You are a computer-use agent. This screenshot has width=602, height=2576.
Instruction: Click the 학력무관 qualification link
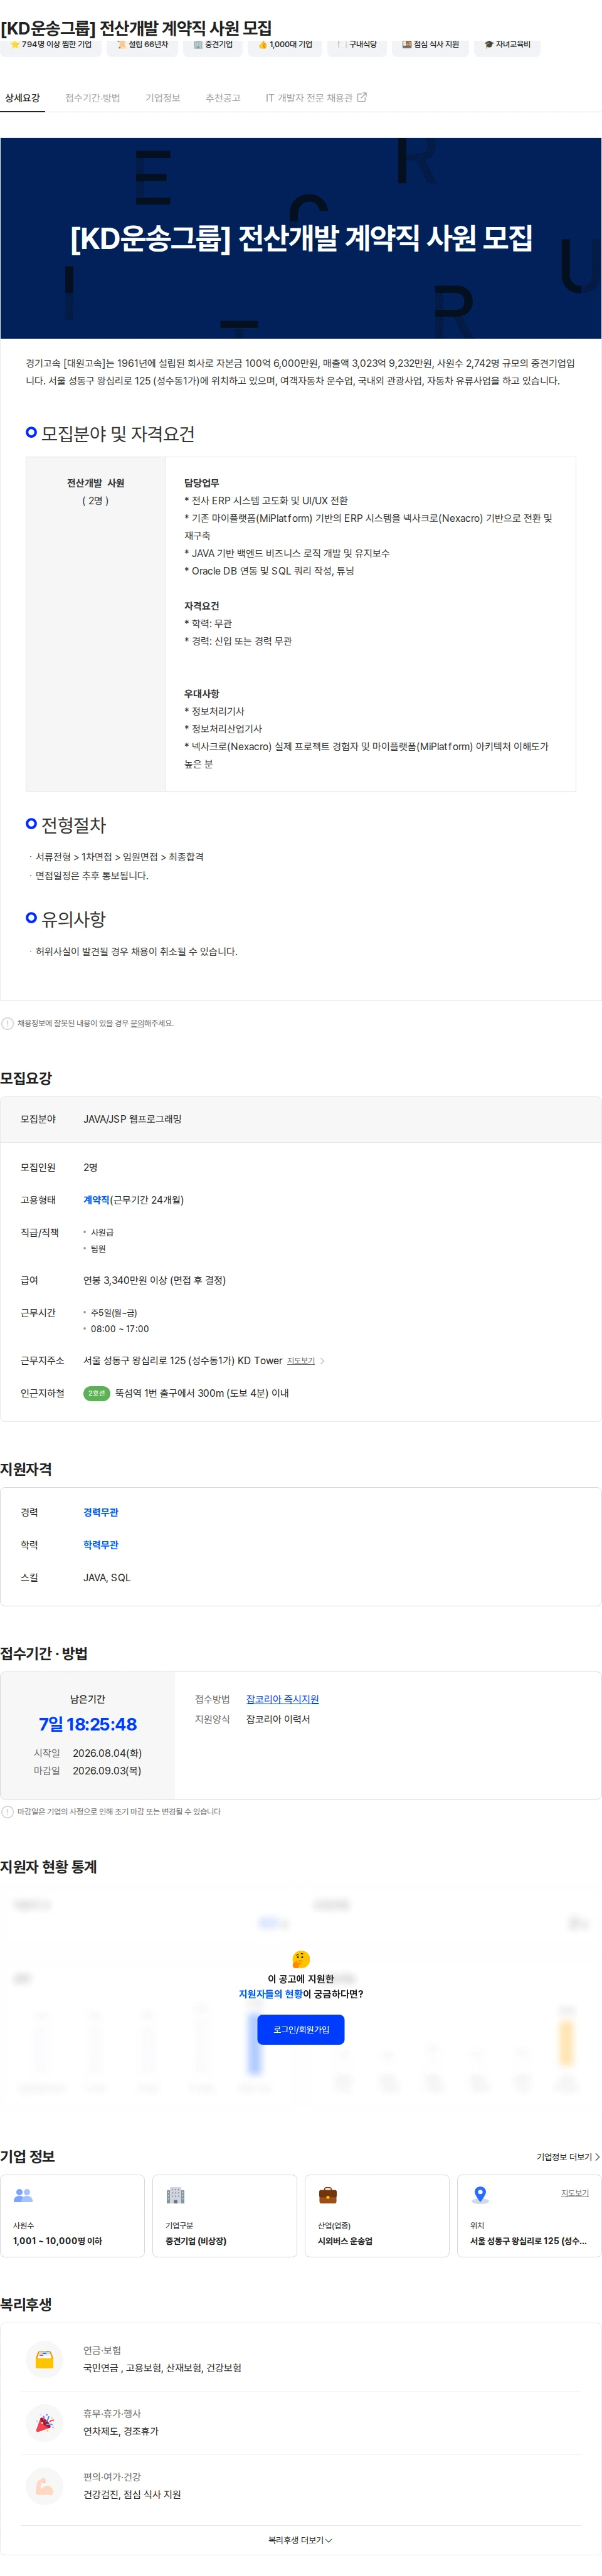click(x=100, y=1545)
